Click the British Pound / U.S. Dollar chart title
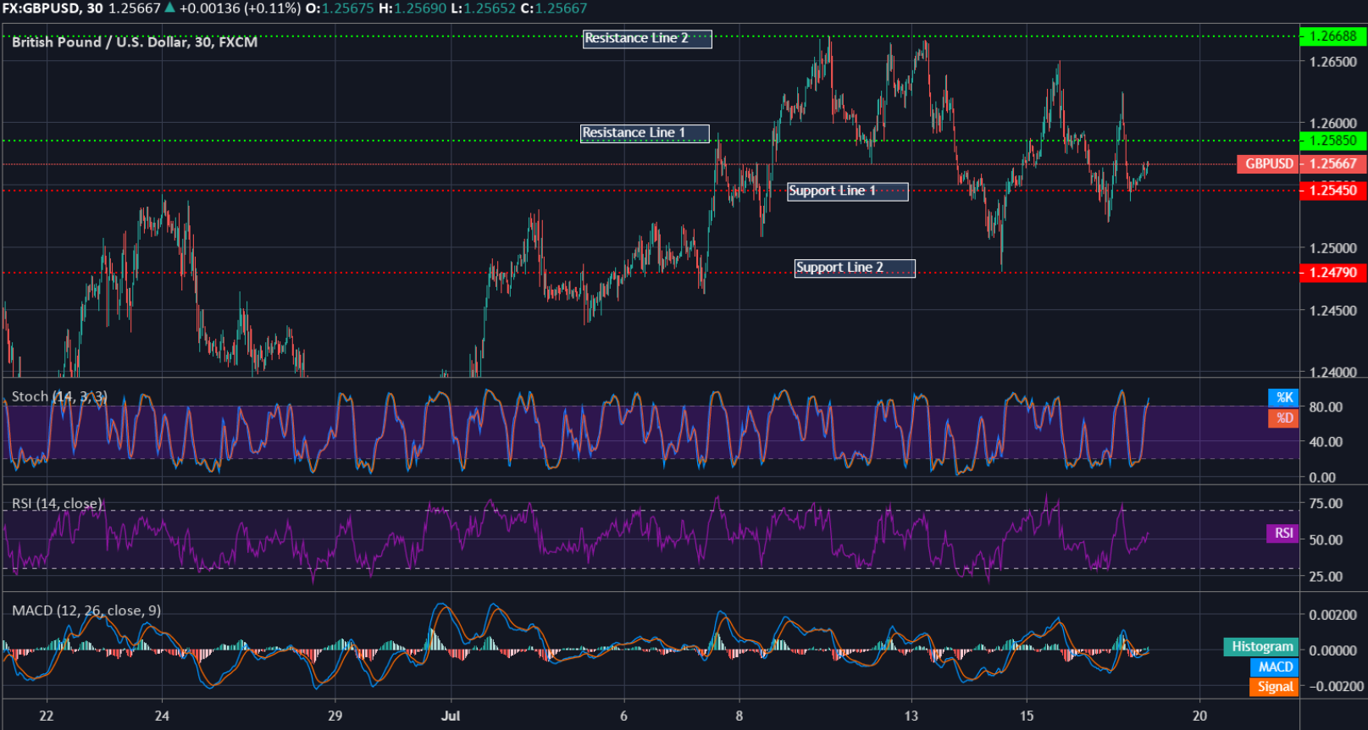Image resolution: width=1368 pixels, height=730 pixels. click(x=135, y=42)
